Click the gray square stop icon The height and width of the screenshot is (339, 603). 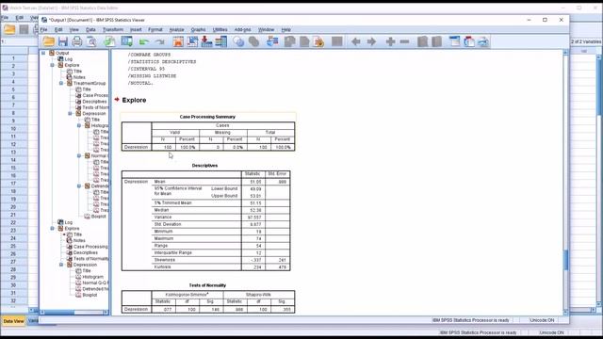pyautogui.click(x=337, y=41)
